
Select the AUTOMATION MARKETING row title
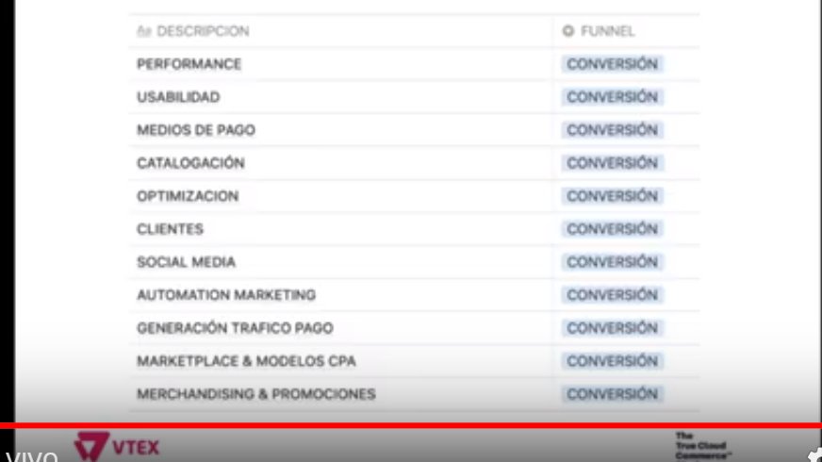point(226,295)
